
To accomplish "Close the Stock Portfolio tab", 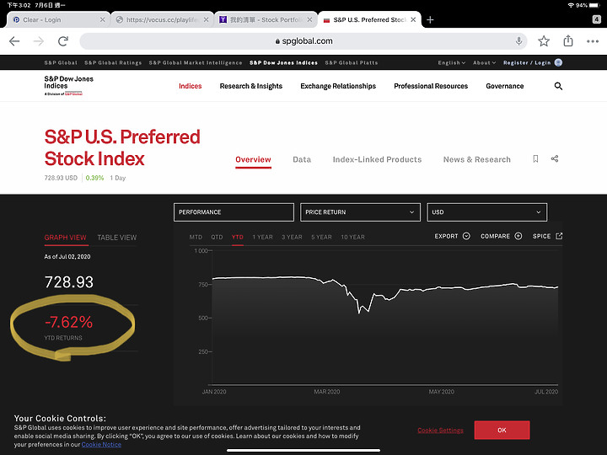I will pyautogui.click(x=309, y=19).
